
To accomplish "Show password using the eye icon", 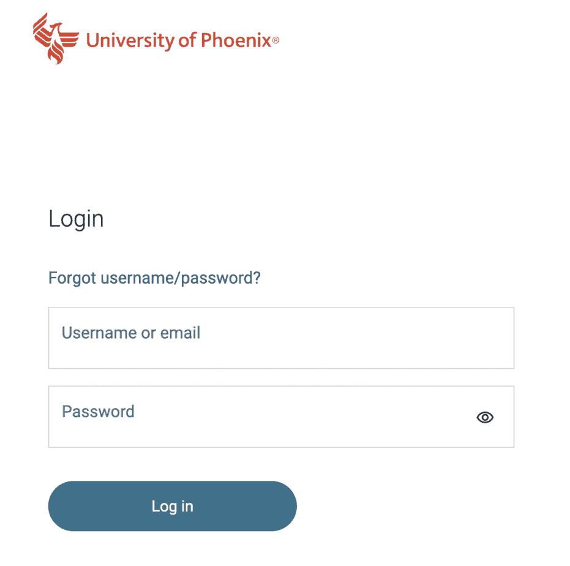I will pos(484,417).
